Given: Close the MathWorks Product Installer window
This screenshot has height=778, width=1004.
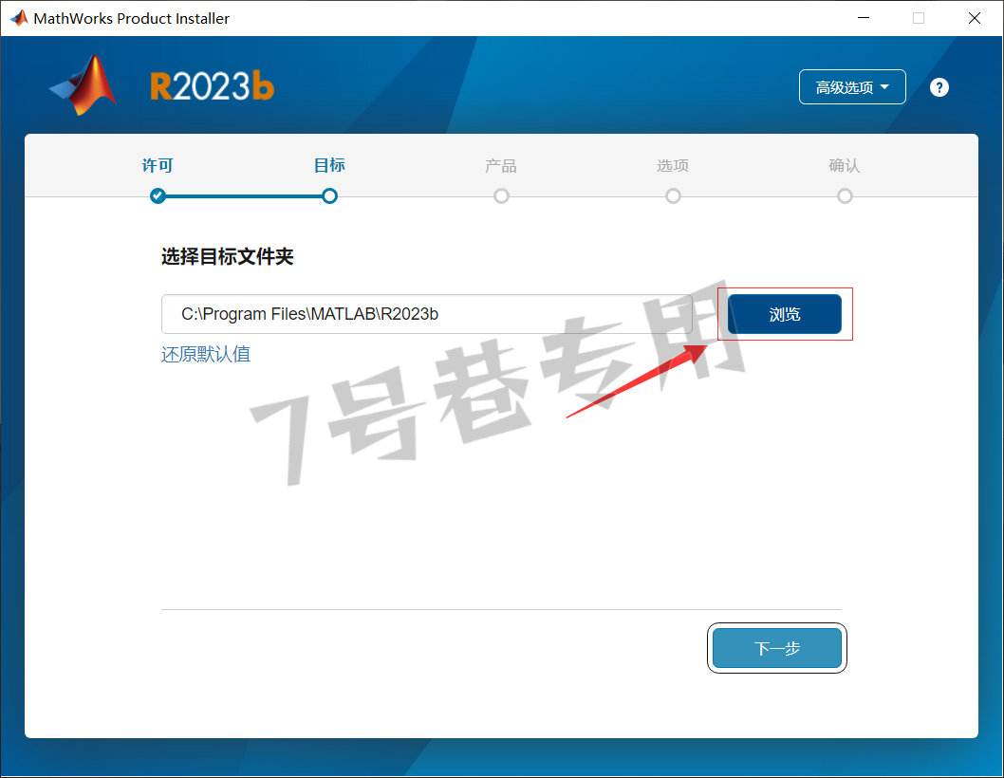Looking at the screenshot, I should pos(974,18).
